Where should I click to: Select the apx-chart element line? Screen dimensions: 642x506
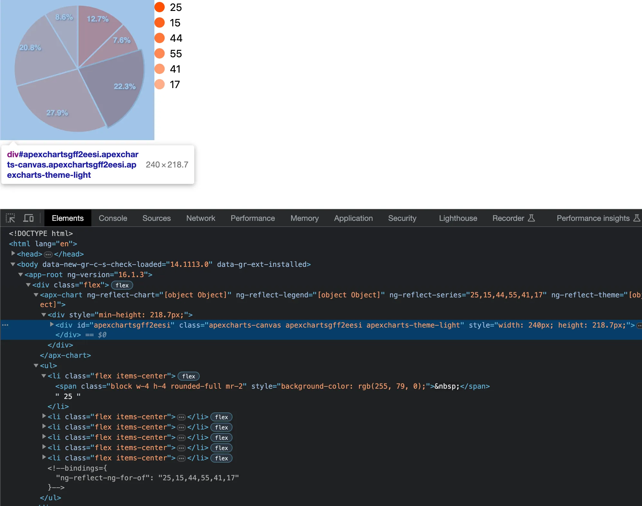click(x=61, y=295)
